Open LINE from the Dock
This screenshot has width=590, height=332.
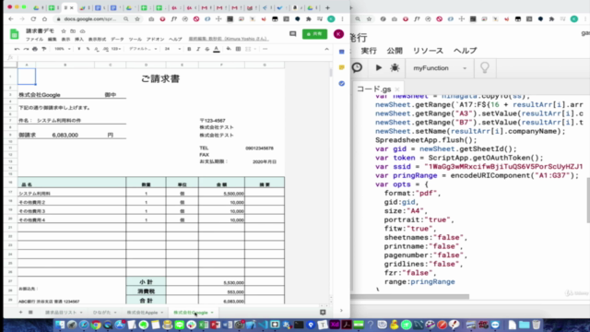pyautogui.click(x=180, y=325)
